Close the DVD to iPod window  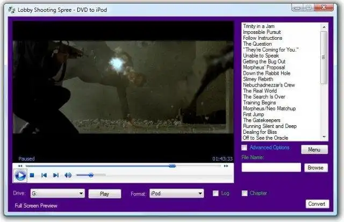(324, 8)
